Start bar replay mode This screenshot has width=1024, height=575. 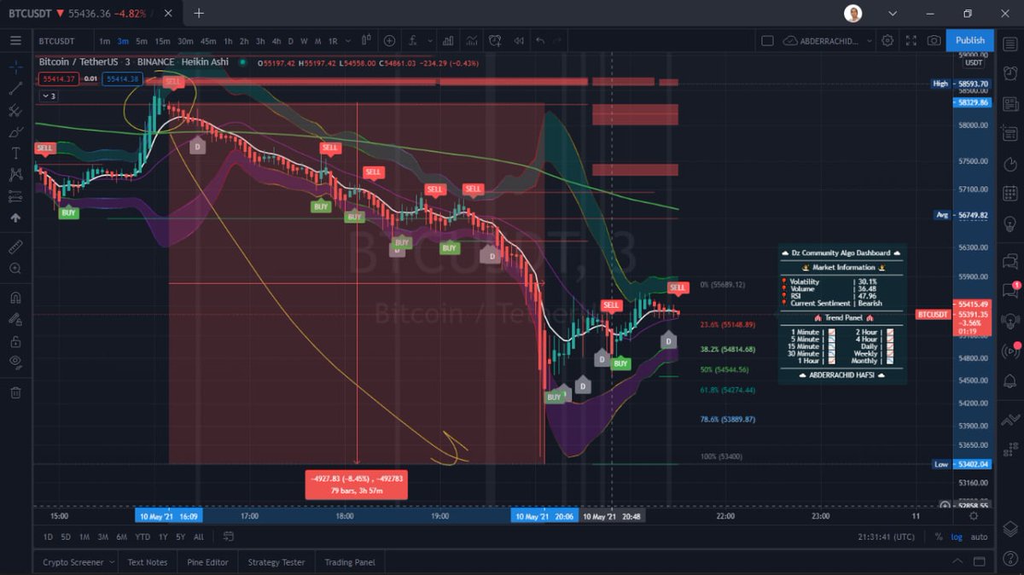tap(518, 40)
